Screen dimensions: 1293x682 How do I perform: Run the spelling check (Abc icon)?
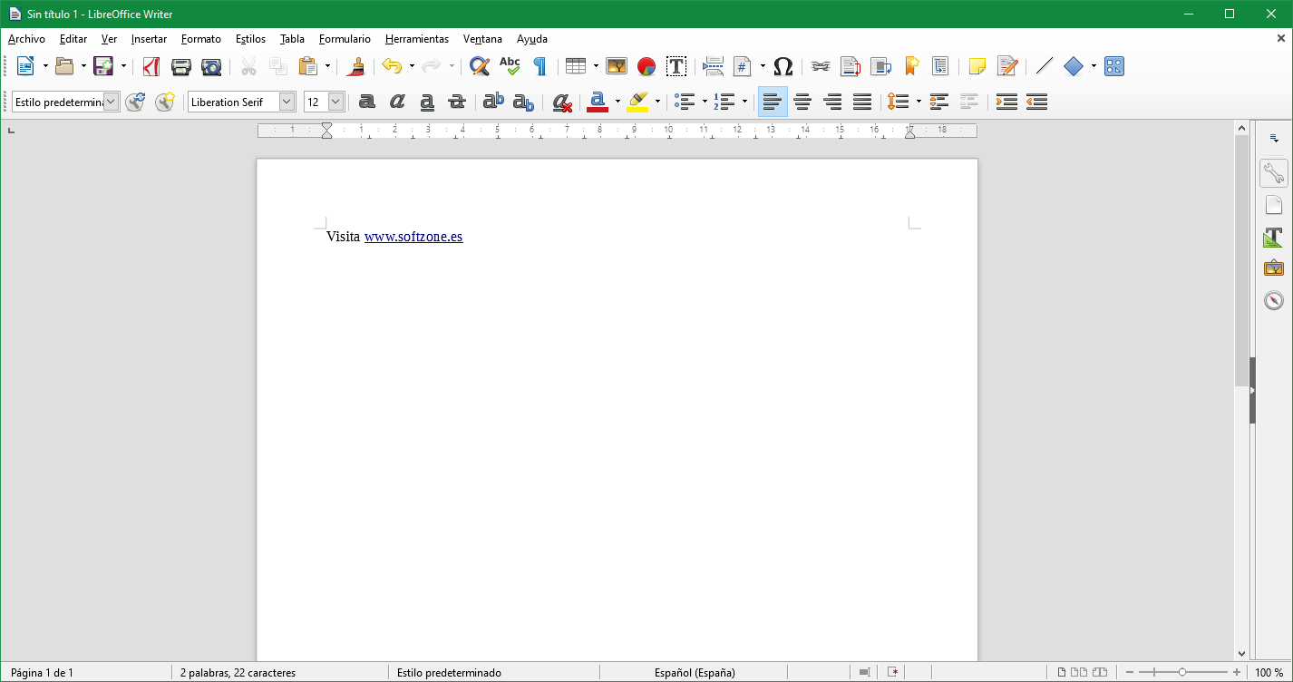(510, 66)
